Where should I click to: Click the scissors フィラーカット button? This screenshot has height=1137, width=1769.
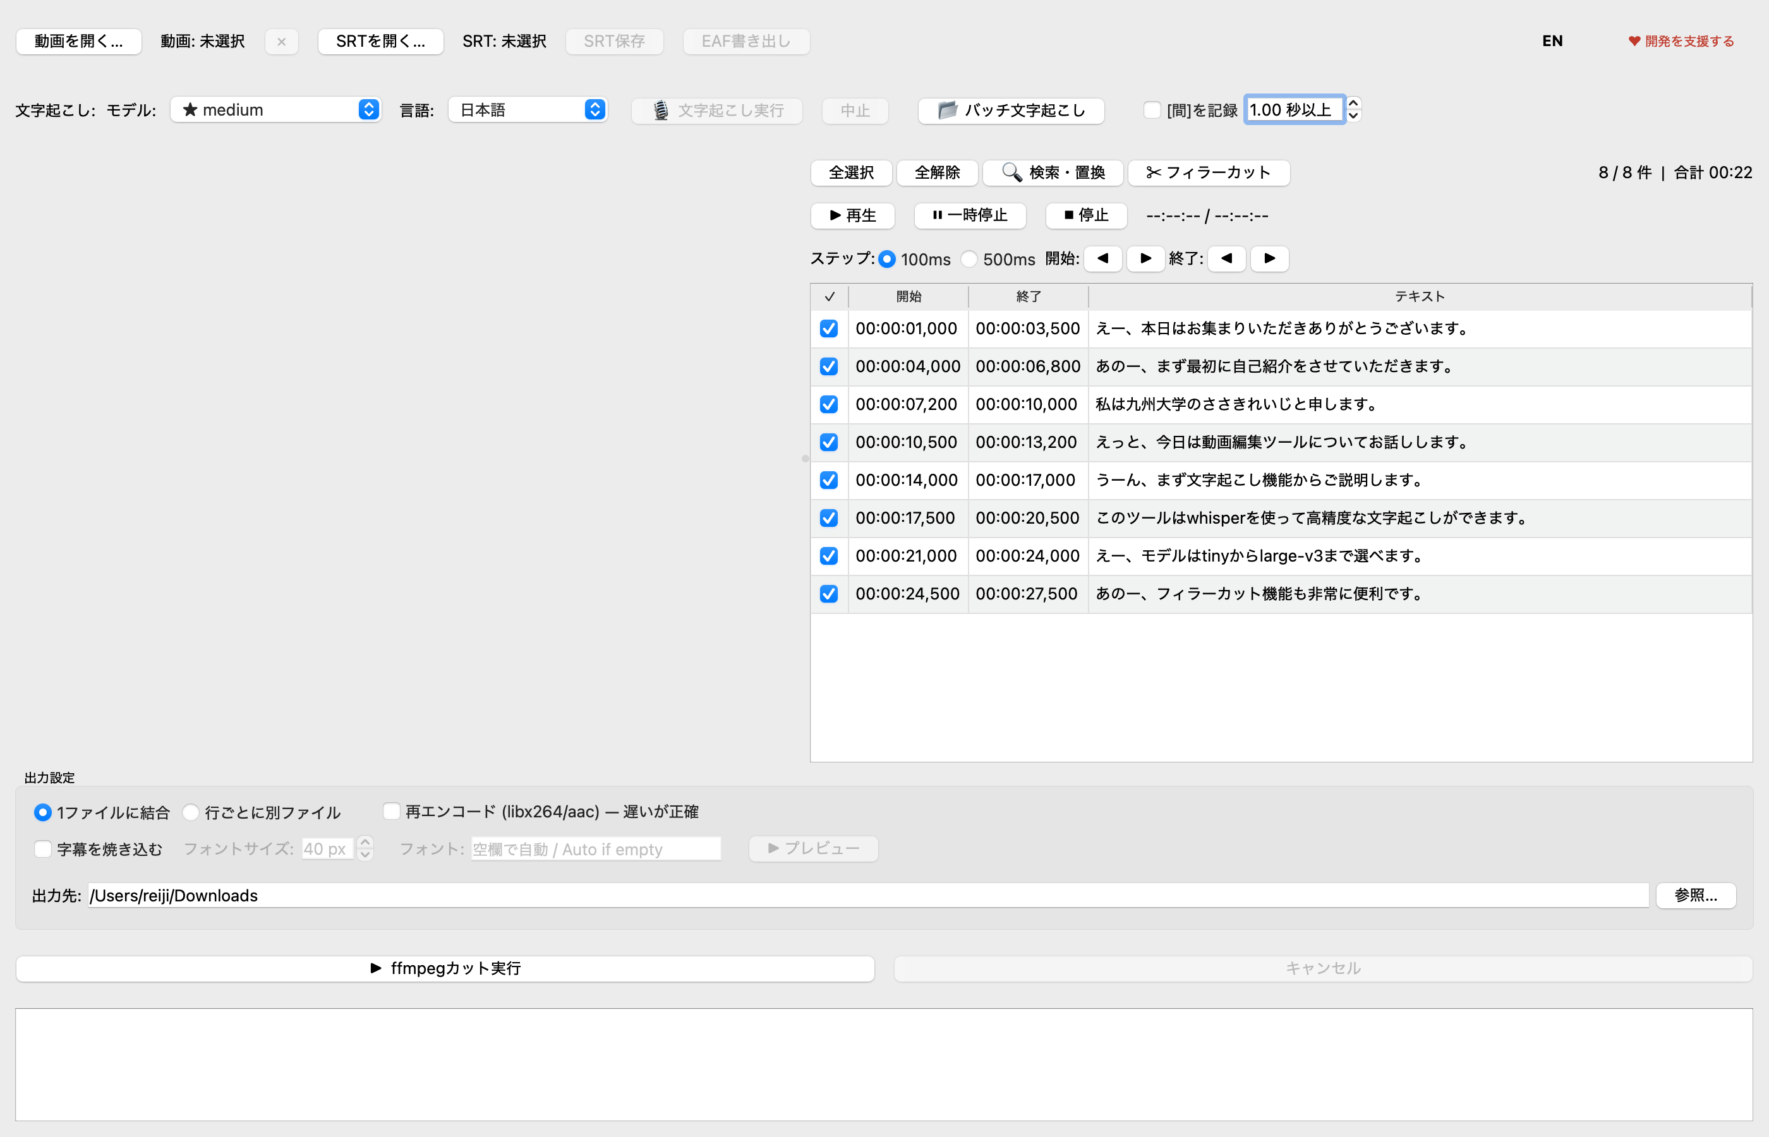tap(1209, 173)
